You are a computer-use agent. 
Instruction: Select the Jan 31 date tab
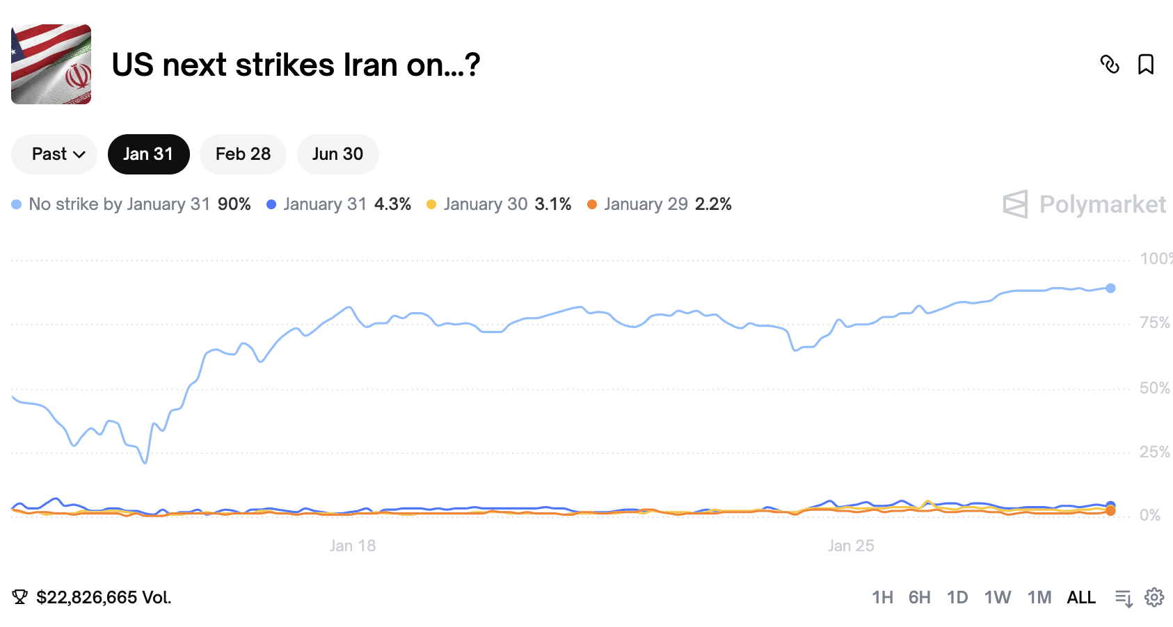tap(148, 154)
